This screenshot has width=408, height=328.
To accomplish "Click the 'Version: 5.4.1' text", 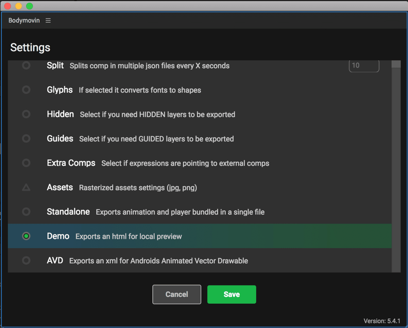I will coord(382,321).
